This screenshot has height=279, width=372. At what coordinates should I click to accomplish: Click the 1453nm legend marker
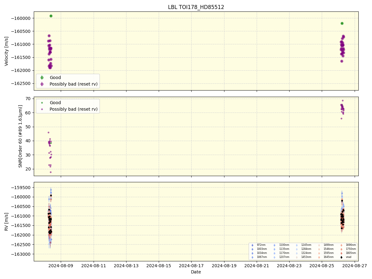297,257
